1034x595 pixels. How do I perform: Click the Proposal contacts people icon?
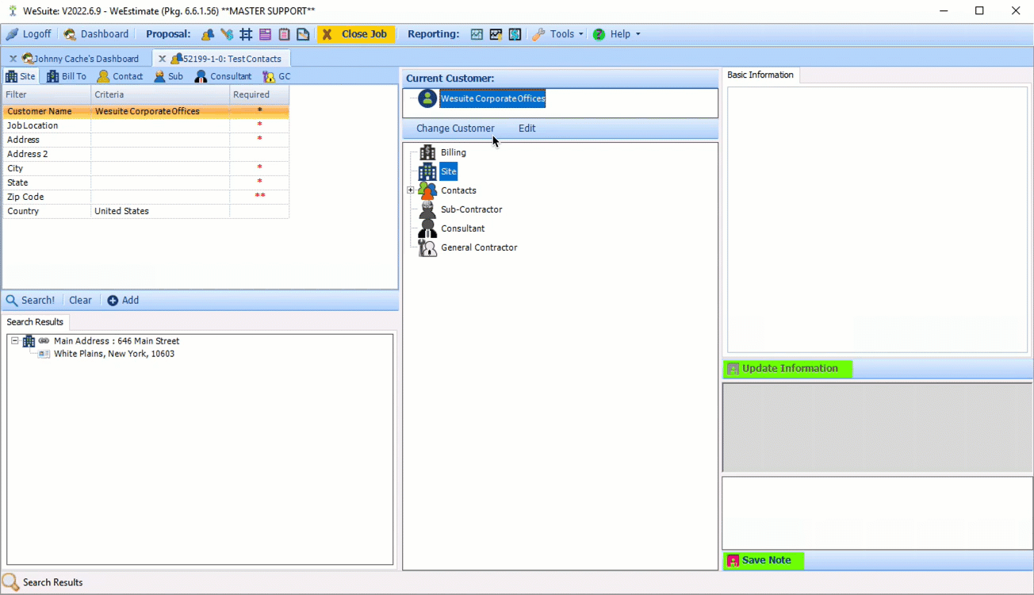208,34
